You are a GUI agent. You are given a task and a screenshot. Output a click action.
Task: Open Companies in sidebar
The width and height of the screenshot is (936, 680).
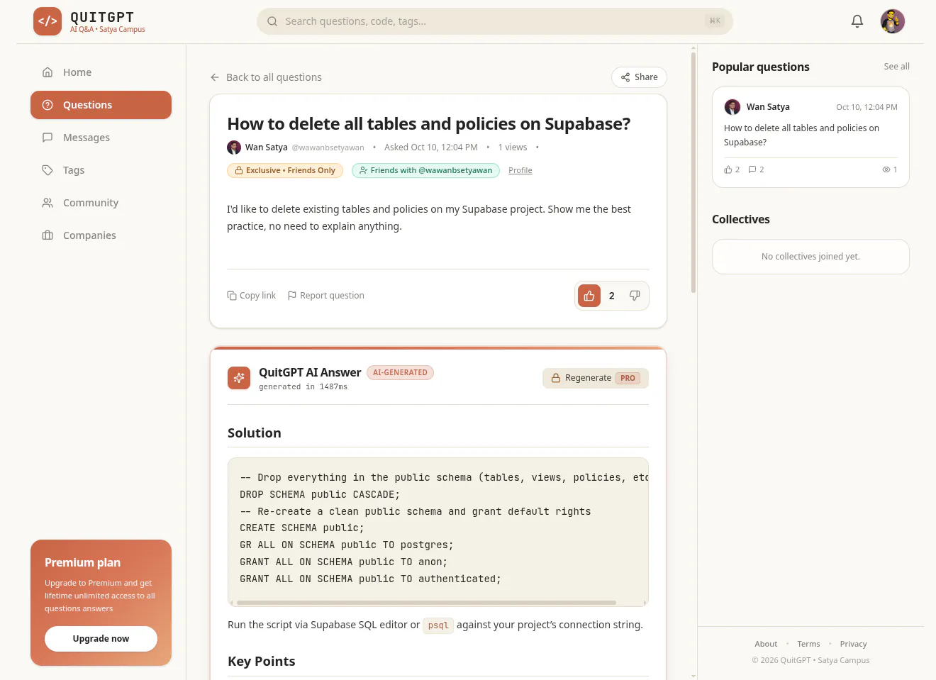[x=101, y=235]
